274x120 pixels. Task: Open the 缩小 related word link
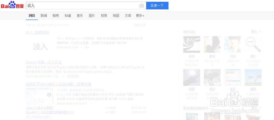pyautogui.click(x=253, y=56)
